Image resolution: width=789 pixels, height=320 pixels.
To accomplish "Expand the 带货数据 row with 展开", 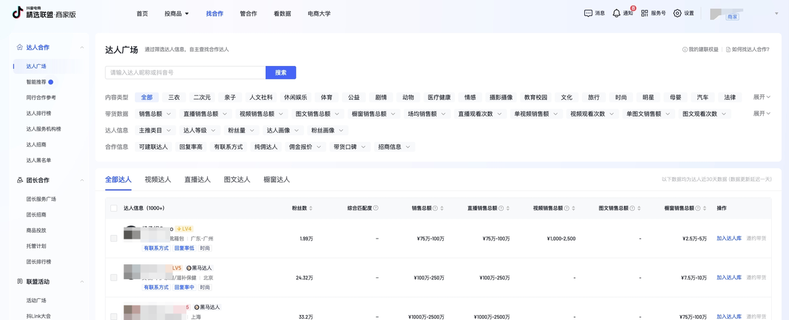I will pyautogui.click(x=762, y=113).
